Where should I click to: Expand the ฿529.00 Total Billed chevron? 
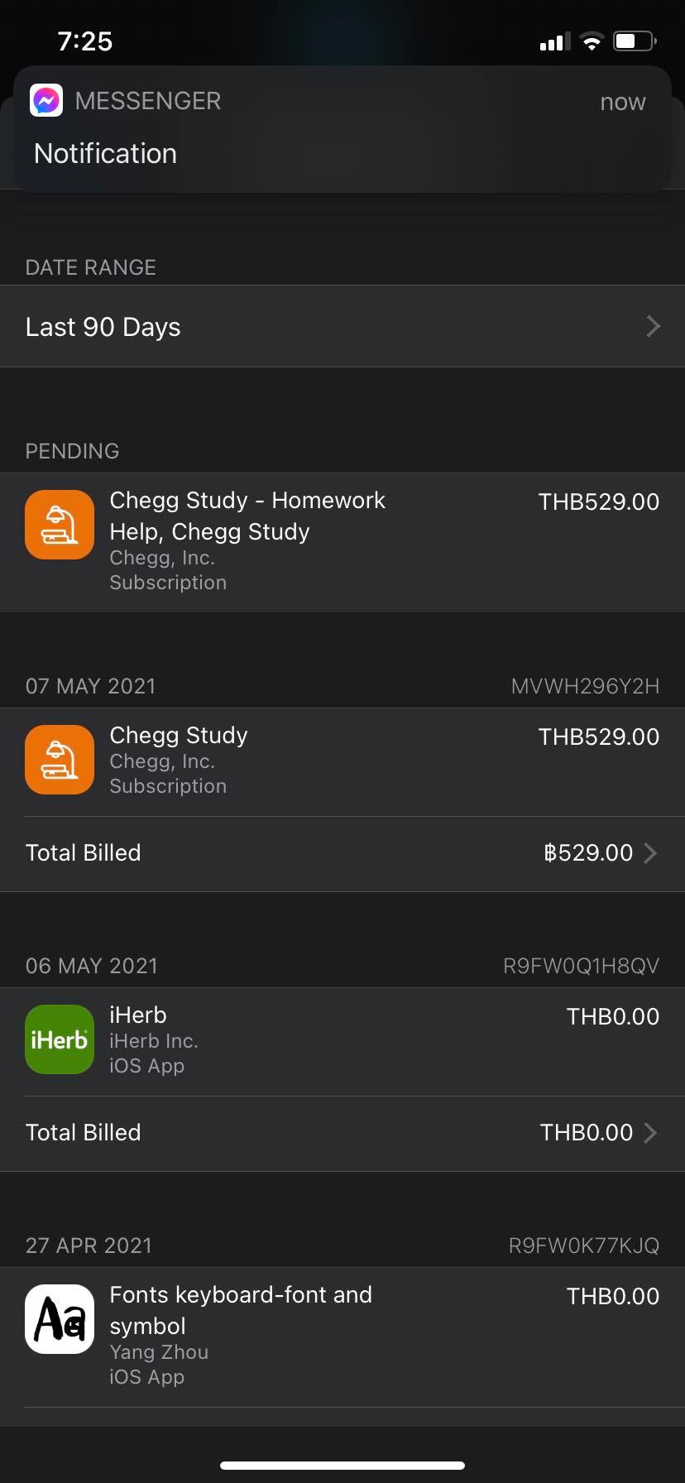click(x=651, y=853)
